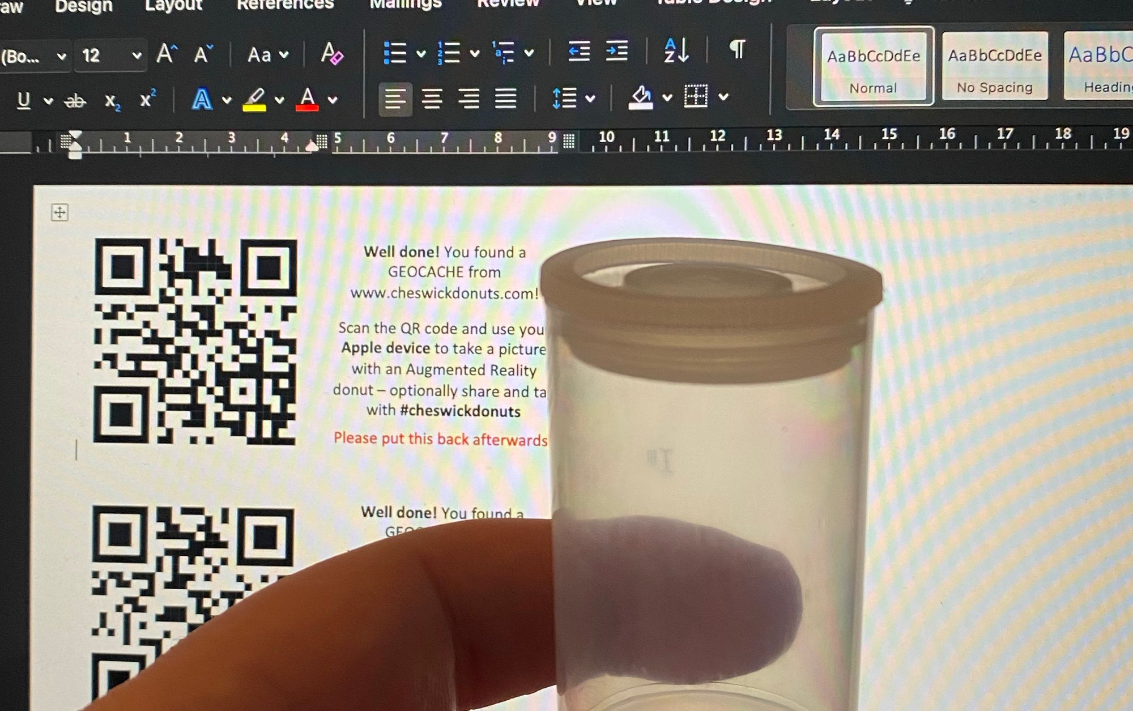The image size is (1133, 711).
Task: Open the Change Case (Aa) menu
Action: (268, 55)
